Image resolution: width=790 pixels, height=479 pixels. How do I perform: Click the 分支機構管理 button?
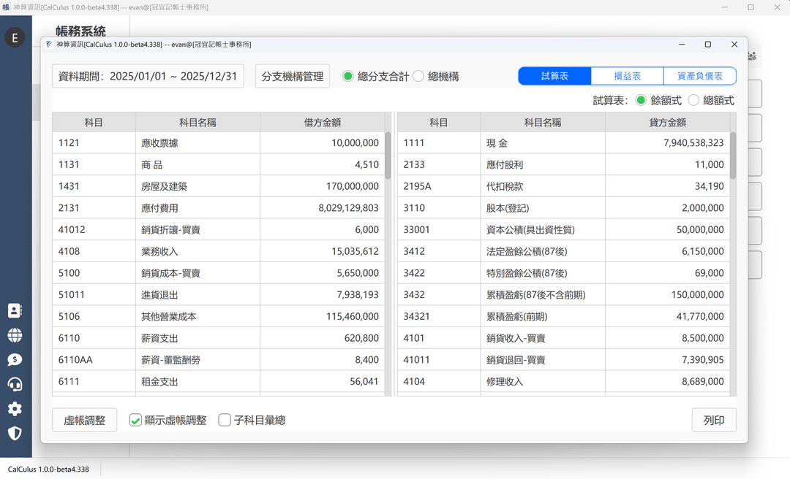click(x=293, y=76)
